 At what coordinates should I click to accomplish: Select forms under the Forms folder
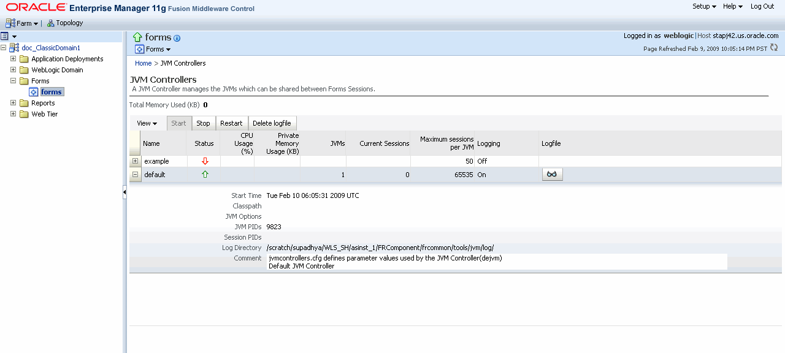pos(52,91)
